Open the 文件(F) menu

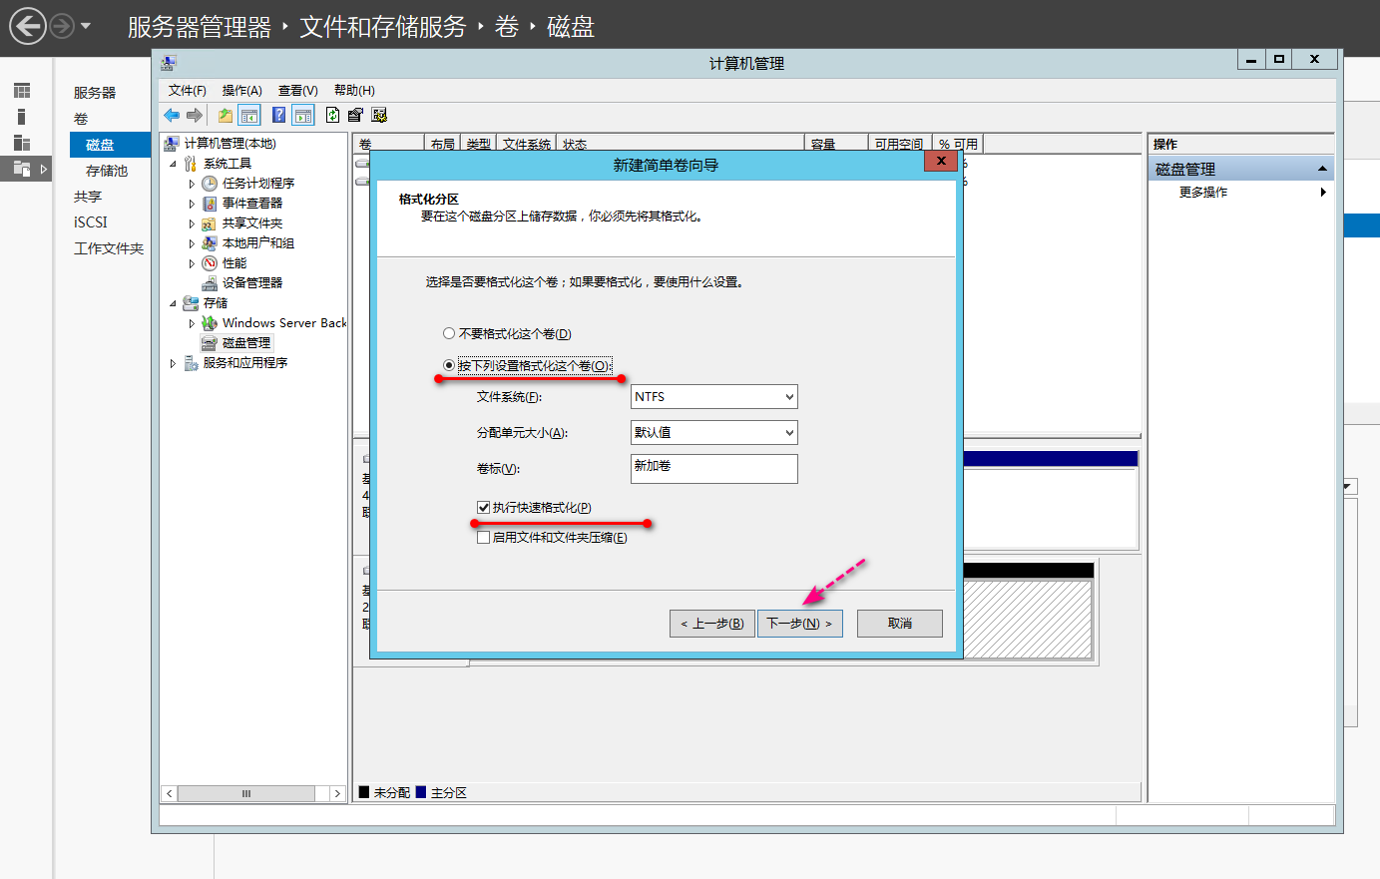(188, 91)
